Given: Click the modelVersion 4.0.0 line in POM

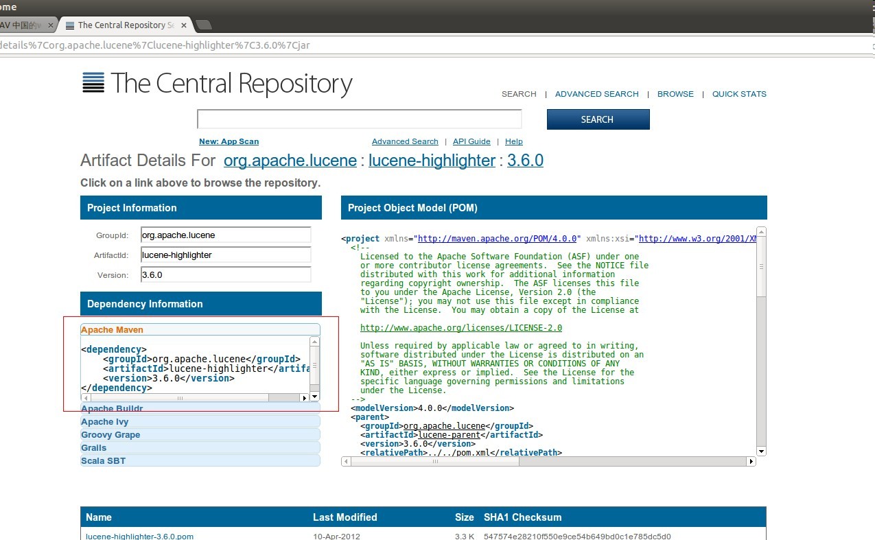Looking at the screenshot, I should pyautogui.click(x=432, y=408).
